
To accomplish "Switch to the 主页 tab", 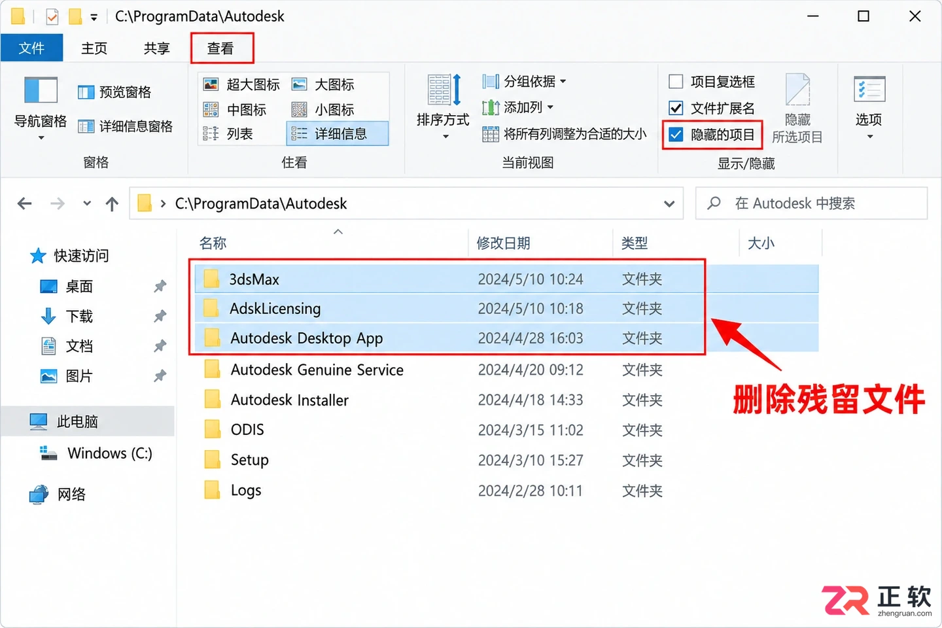I will pos(94,48).
